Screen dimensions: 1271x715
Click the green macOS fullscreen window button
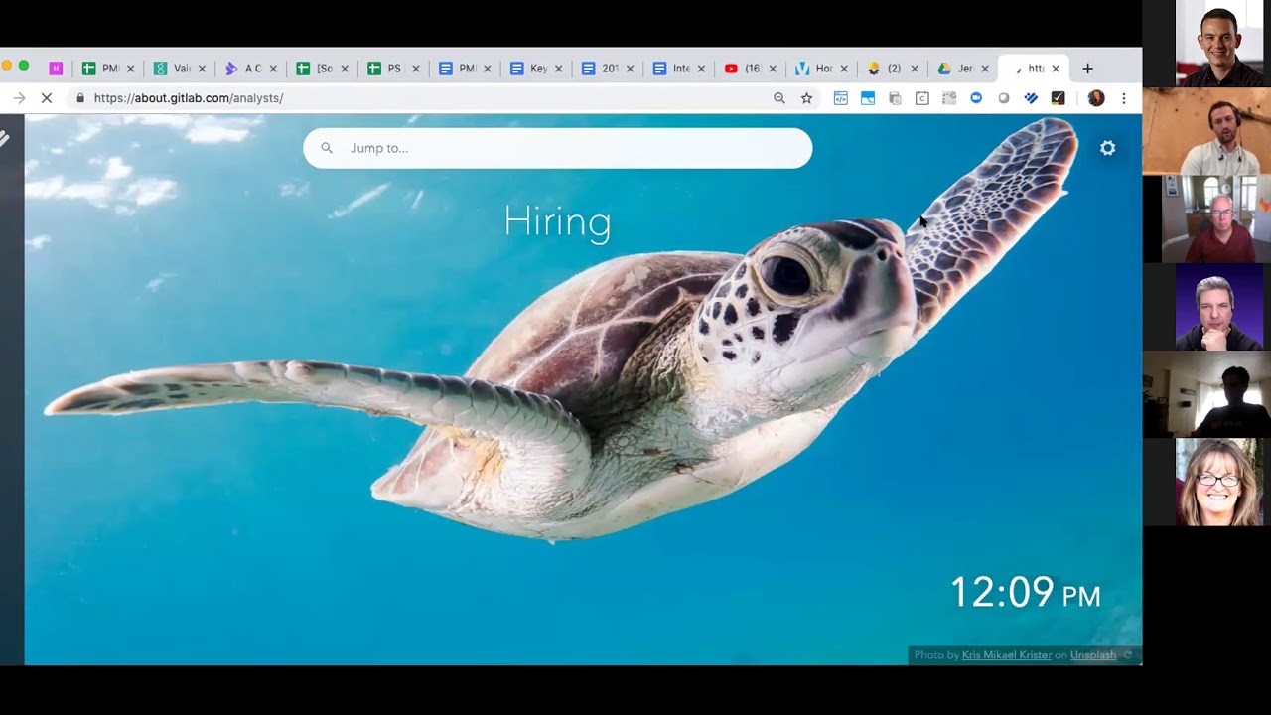click(x=24, y=66)
